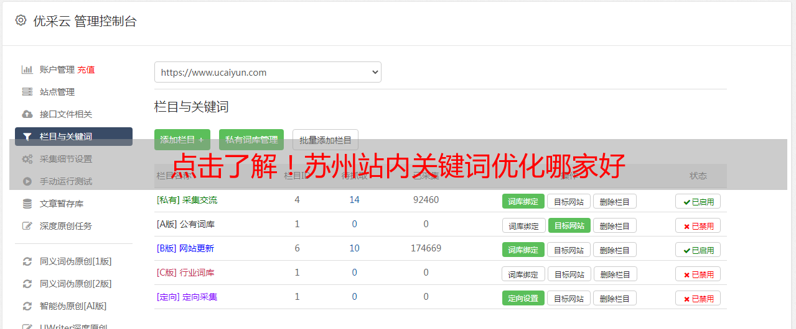Click 删除栏目 in the 网站更新 row
The height and width of the screenshot is (329, 796).
coord(615,250)
